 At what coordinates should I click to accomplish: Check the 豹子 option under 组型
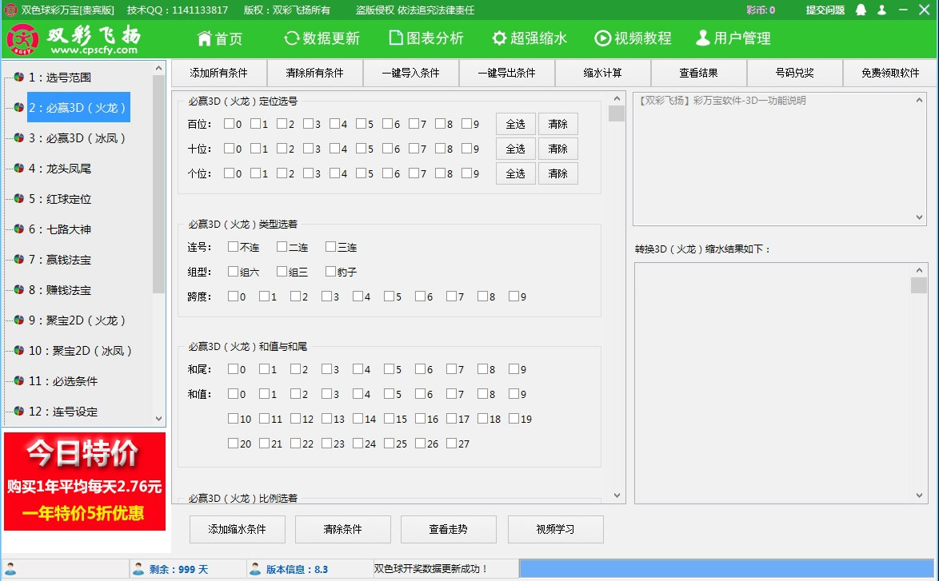point(329,271)
